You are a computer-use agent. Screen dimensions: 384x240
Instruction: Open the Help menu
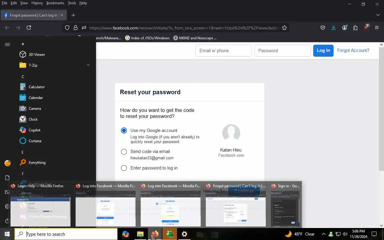83,3
